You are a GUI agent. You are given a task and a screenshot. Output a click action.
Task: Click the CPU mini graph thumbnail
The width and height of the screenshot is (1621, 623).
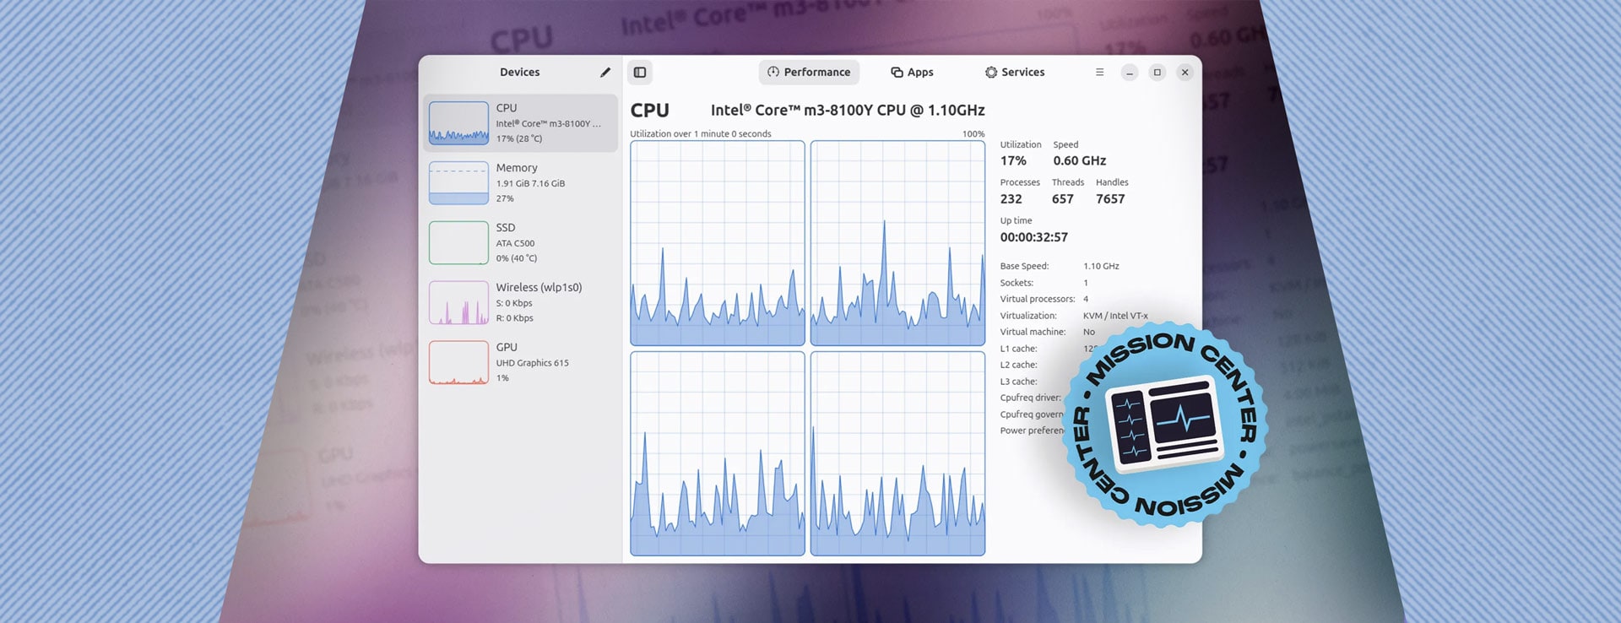coord(458,123)
